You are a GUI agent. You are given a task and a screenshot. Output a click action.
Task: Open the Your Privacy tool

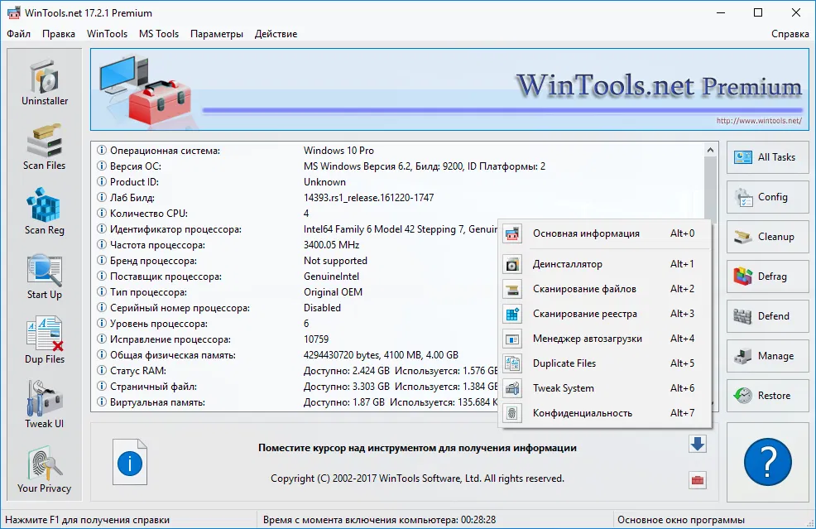(44, 470)
